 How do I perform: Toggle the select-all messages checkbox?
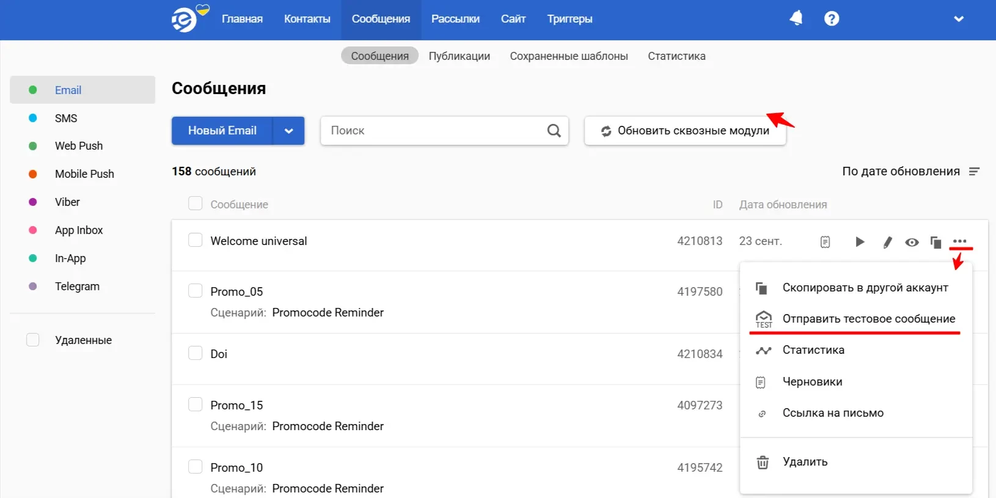point(196,203)
